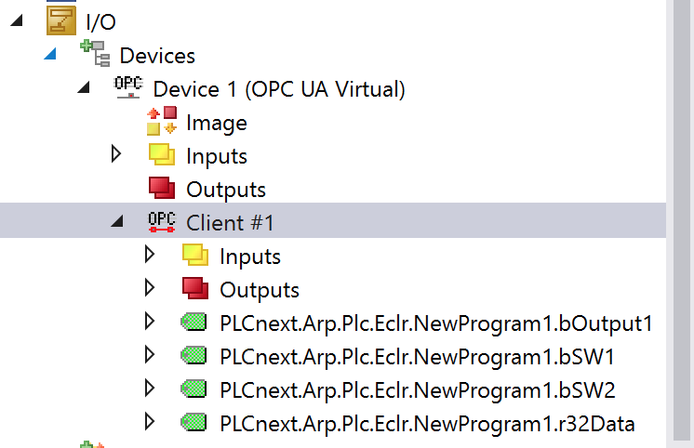Click the Devices tree icon

tap(95, 53)
